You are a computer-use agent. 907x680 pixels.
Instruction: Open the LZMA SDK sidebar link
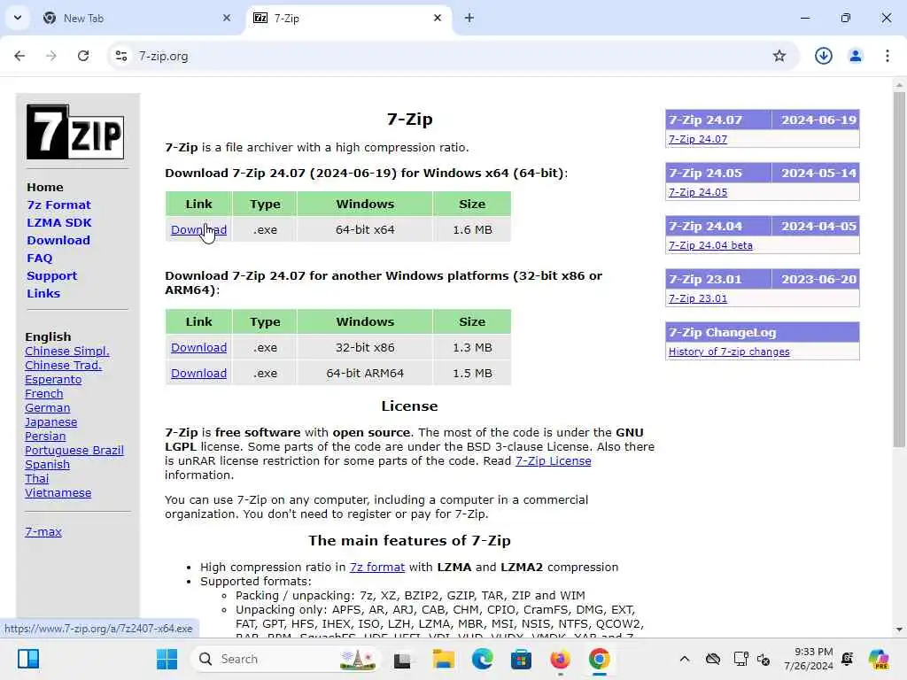point(59,222)
